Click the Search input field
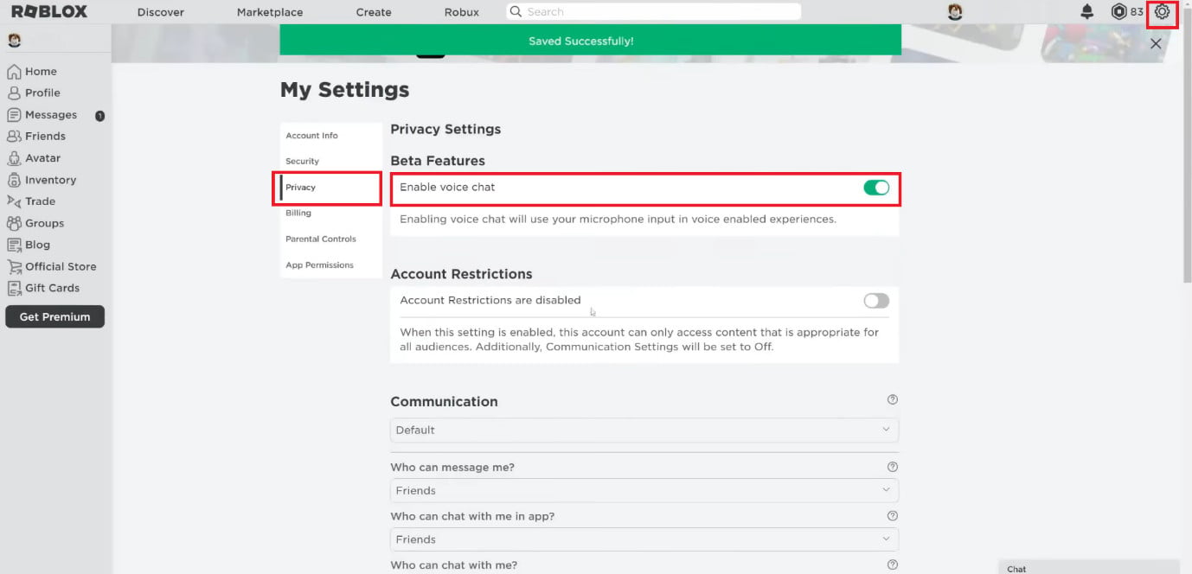Image resolution: width=1192 pixels, height=574 pixels. point(653,12)
